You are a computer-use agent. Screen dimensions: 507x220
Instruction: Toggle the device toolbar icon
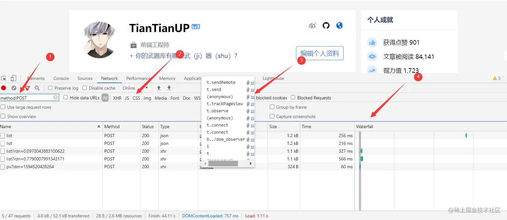(x=13, y=78)
